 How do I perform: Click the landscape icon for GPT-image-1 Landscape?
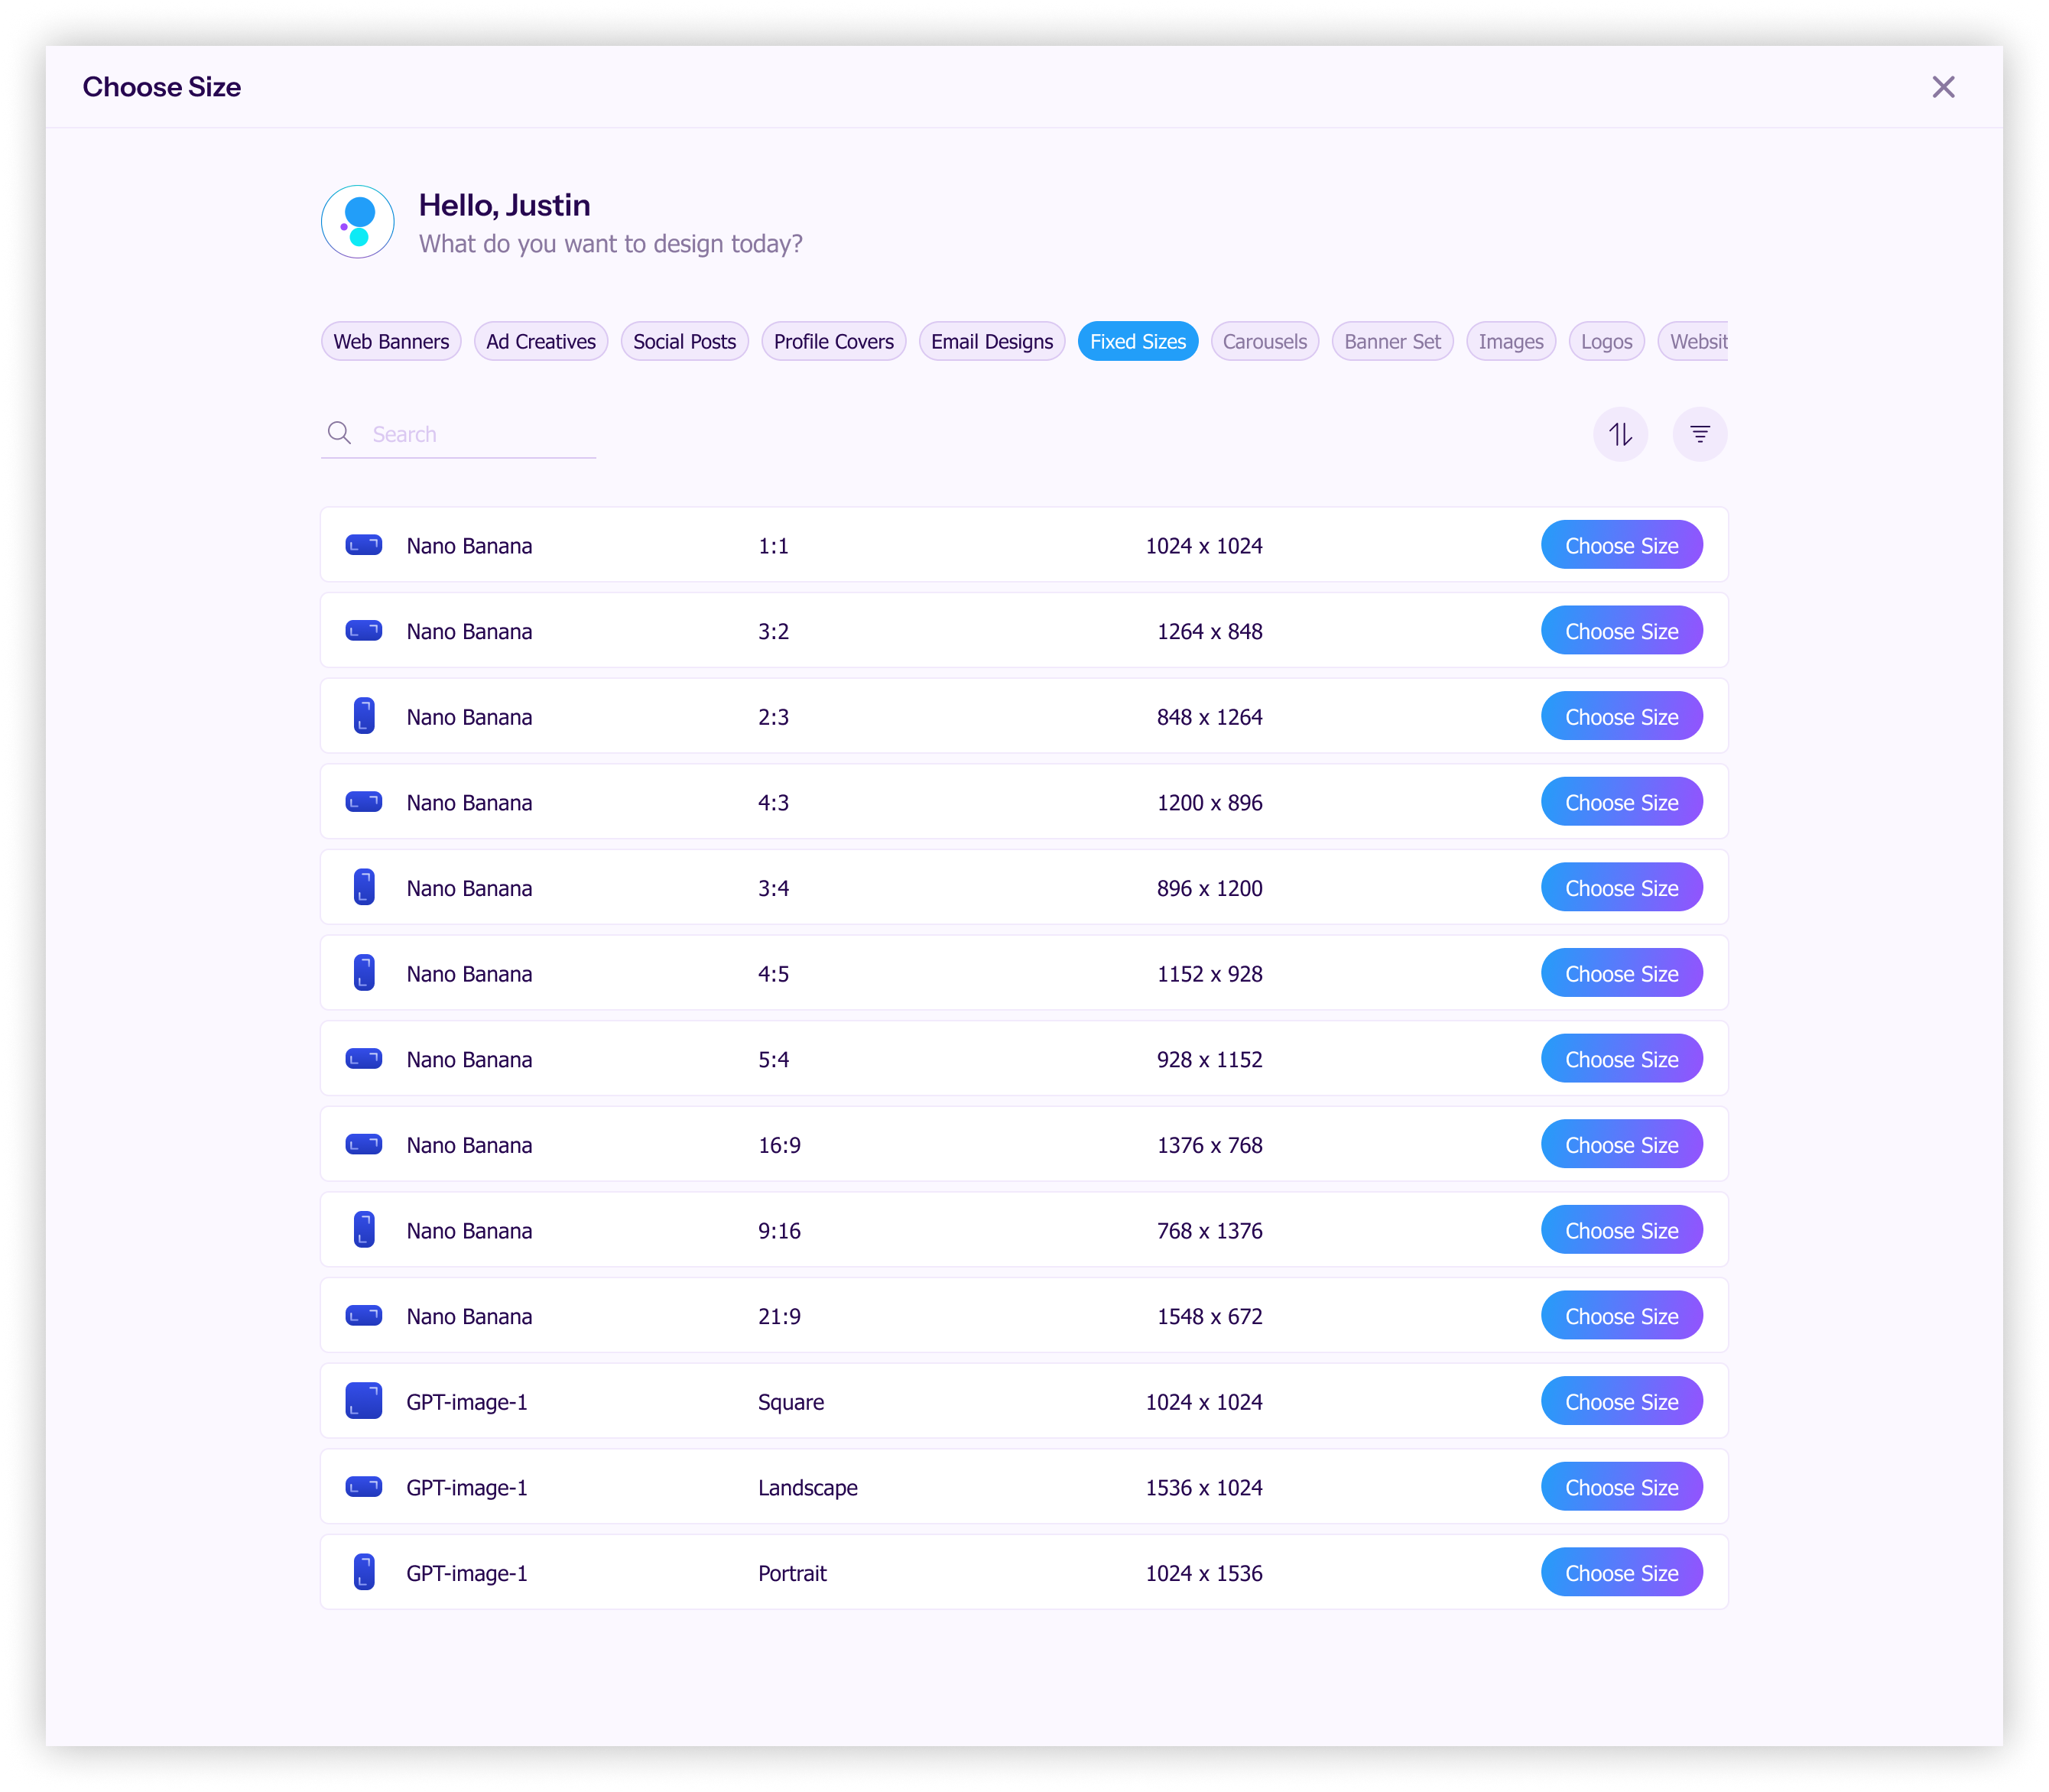364,1487
